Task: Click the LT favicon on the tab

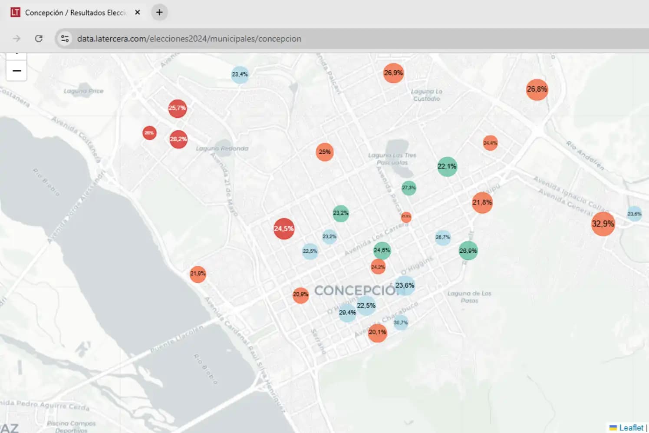Action: 15,13
